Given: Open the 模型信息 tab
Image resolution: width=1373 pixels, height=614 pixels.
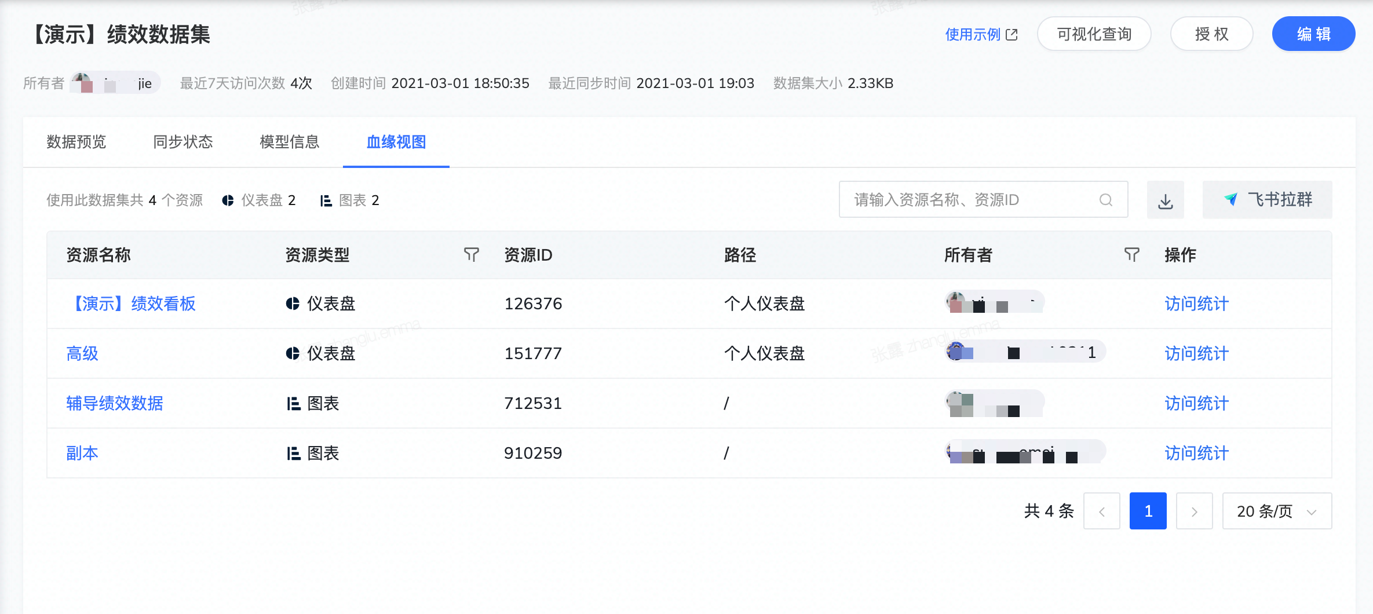Looking at the screenshot, I should [290, 142].
